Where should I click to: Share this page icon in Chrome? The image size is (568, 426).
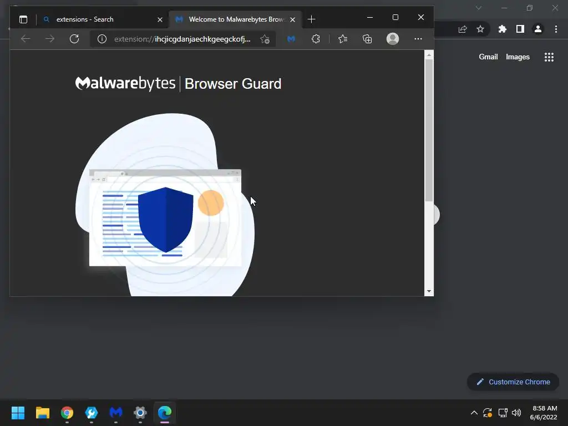[463, 29]
